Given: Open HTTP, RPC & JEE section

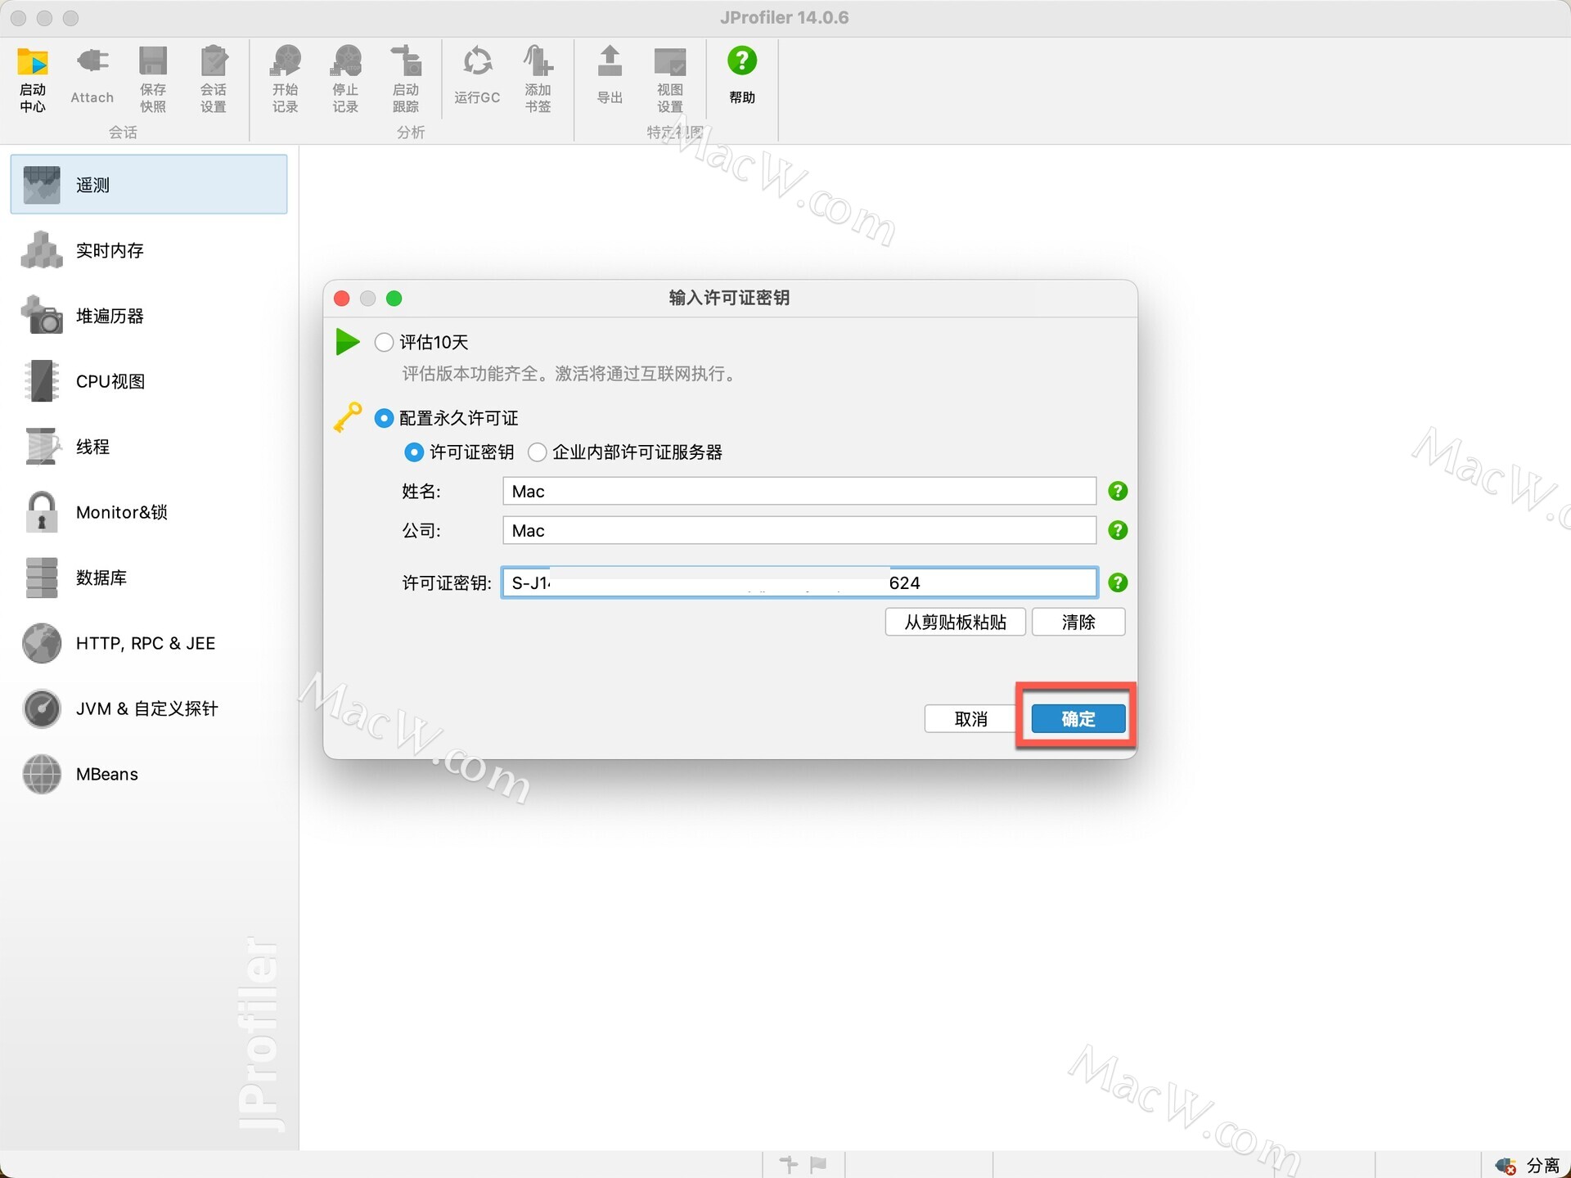Looking at the screenshot, I should click(149, 643).
